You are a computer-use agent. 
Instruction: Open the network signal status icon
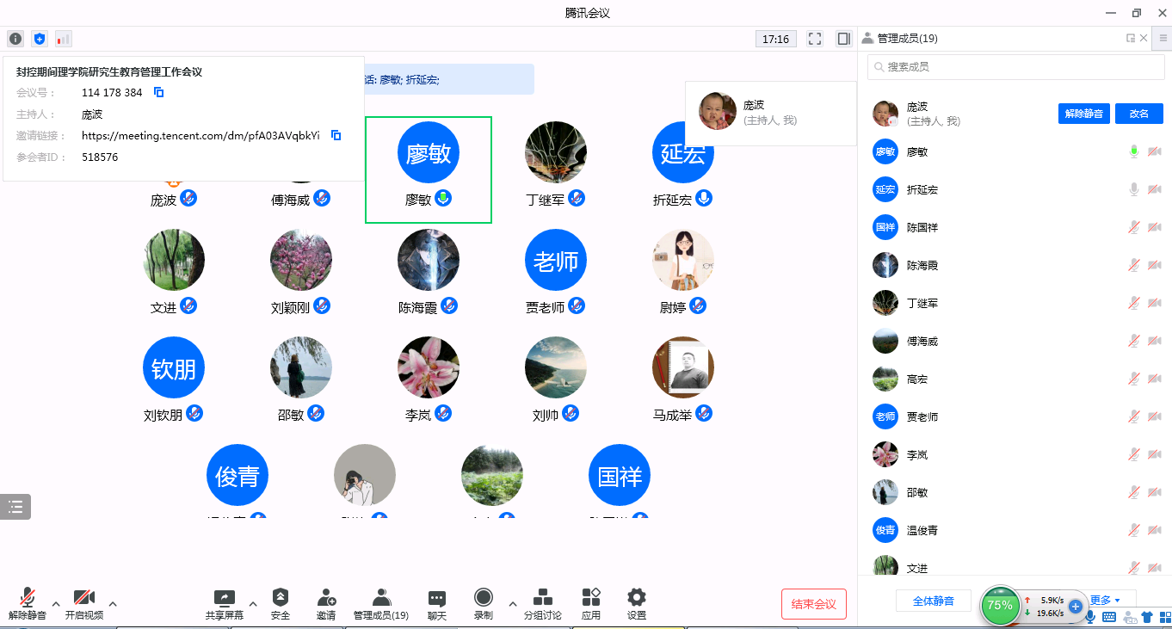click(64, 39)
